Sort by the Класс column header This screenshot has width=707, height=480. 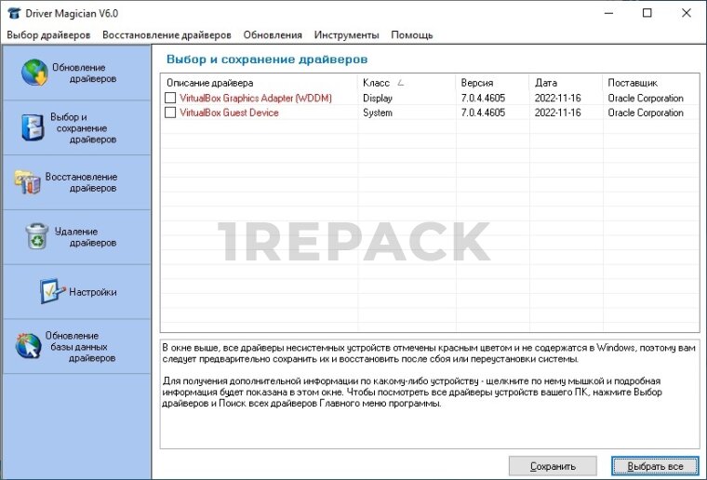tap(376, 83)
